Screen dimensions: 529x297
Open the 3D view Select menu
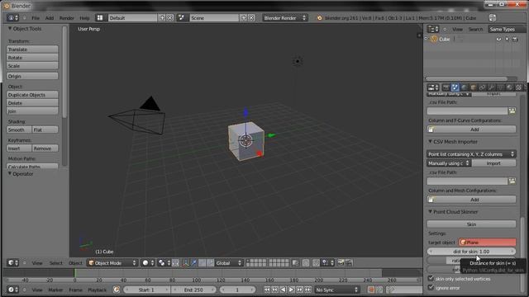[55, 263]
